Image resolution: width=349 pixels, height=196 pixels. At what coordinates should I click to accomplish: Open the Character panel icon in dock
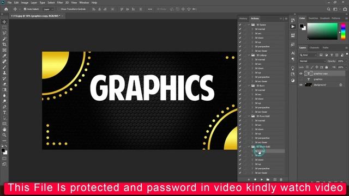(293, 53)
